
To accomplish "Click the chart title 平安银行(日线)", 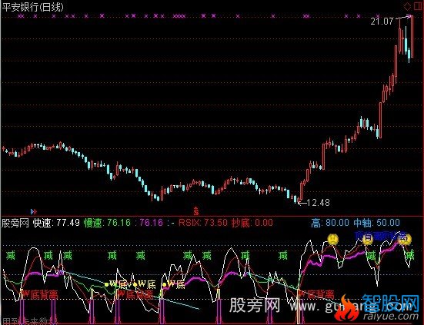I will pos(33,7).
